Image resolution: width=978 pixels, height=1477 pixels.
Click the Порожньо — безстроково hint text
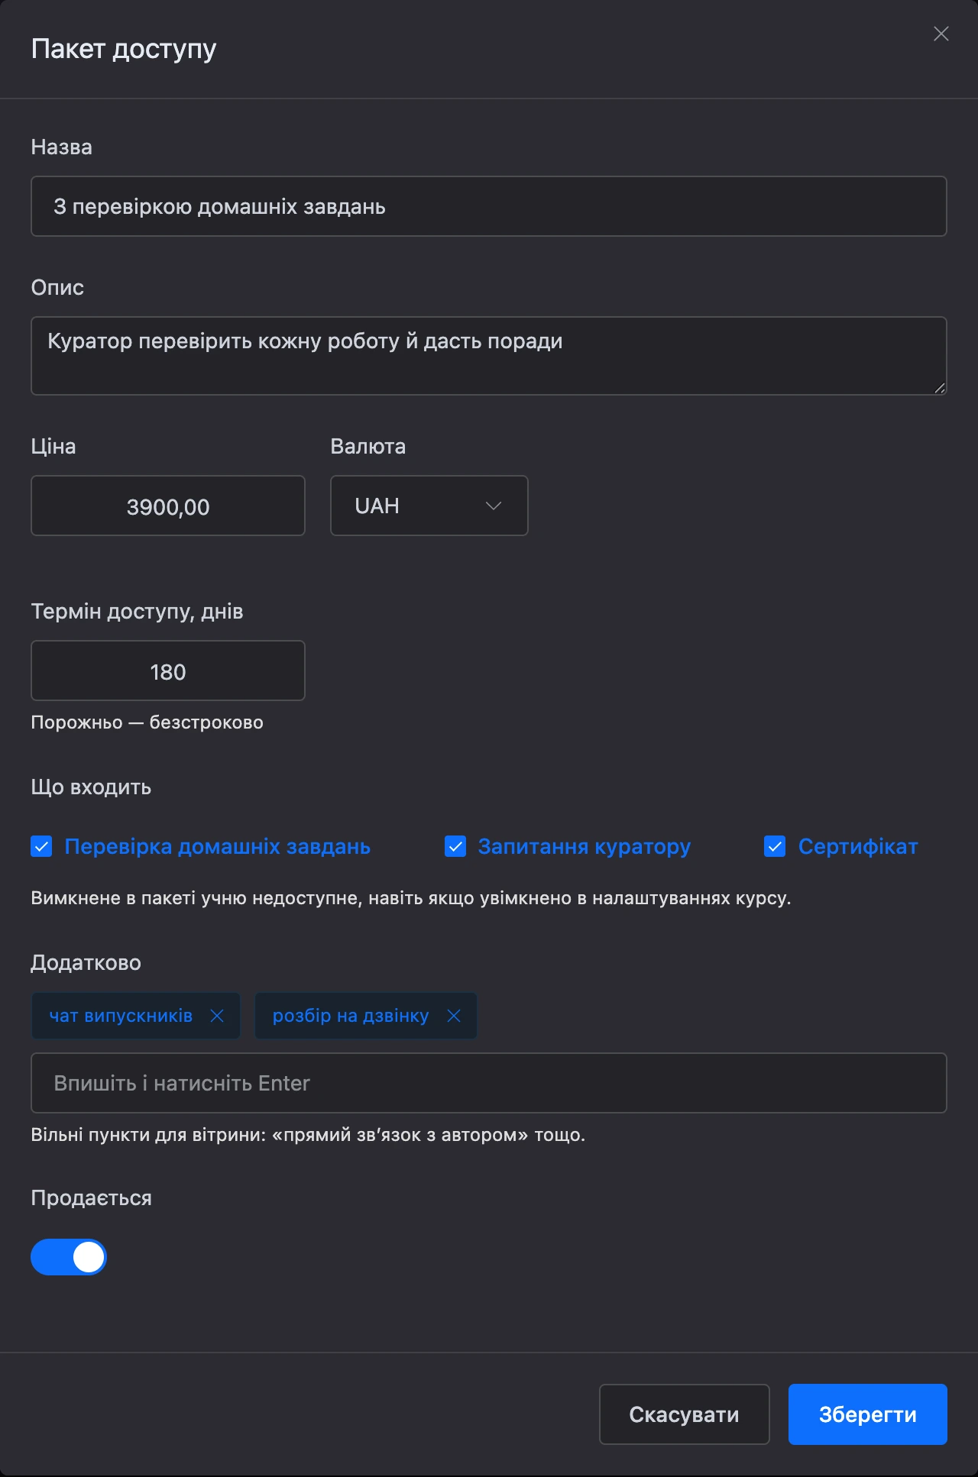pyautogui.click(x=147, y=722)
